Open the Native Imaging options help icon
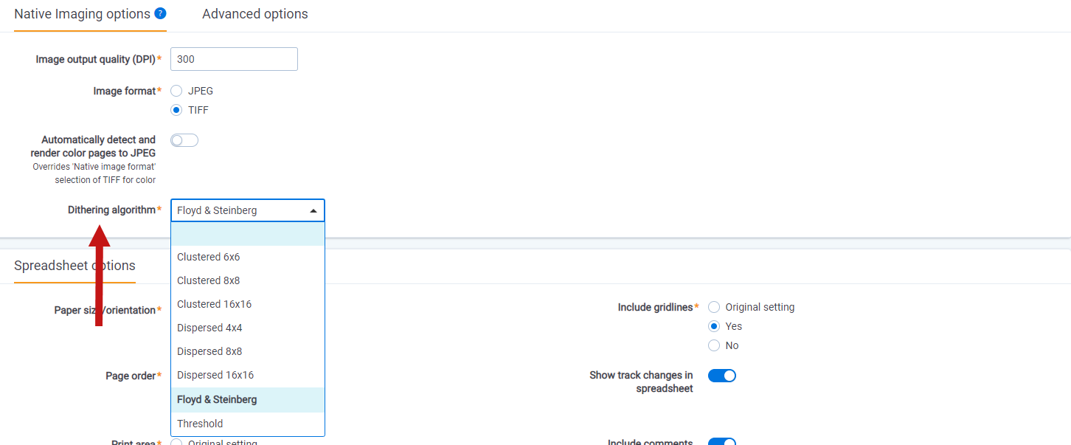The width and height of the screenshot is (1071, 445). (160, 13)
